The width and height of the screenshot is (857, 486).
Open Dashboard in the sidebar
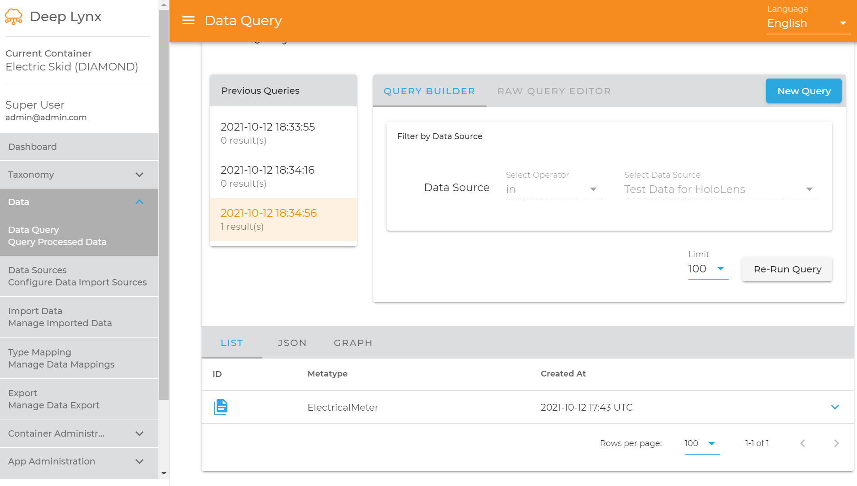pos(79,147)
